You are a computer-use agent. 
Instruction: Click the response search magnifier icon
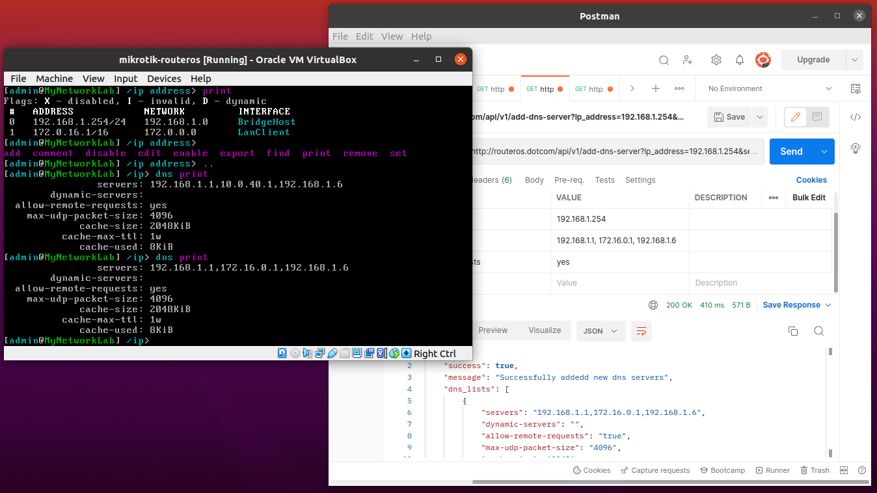(819, 331)
